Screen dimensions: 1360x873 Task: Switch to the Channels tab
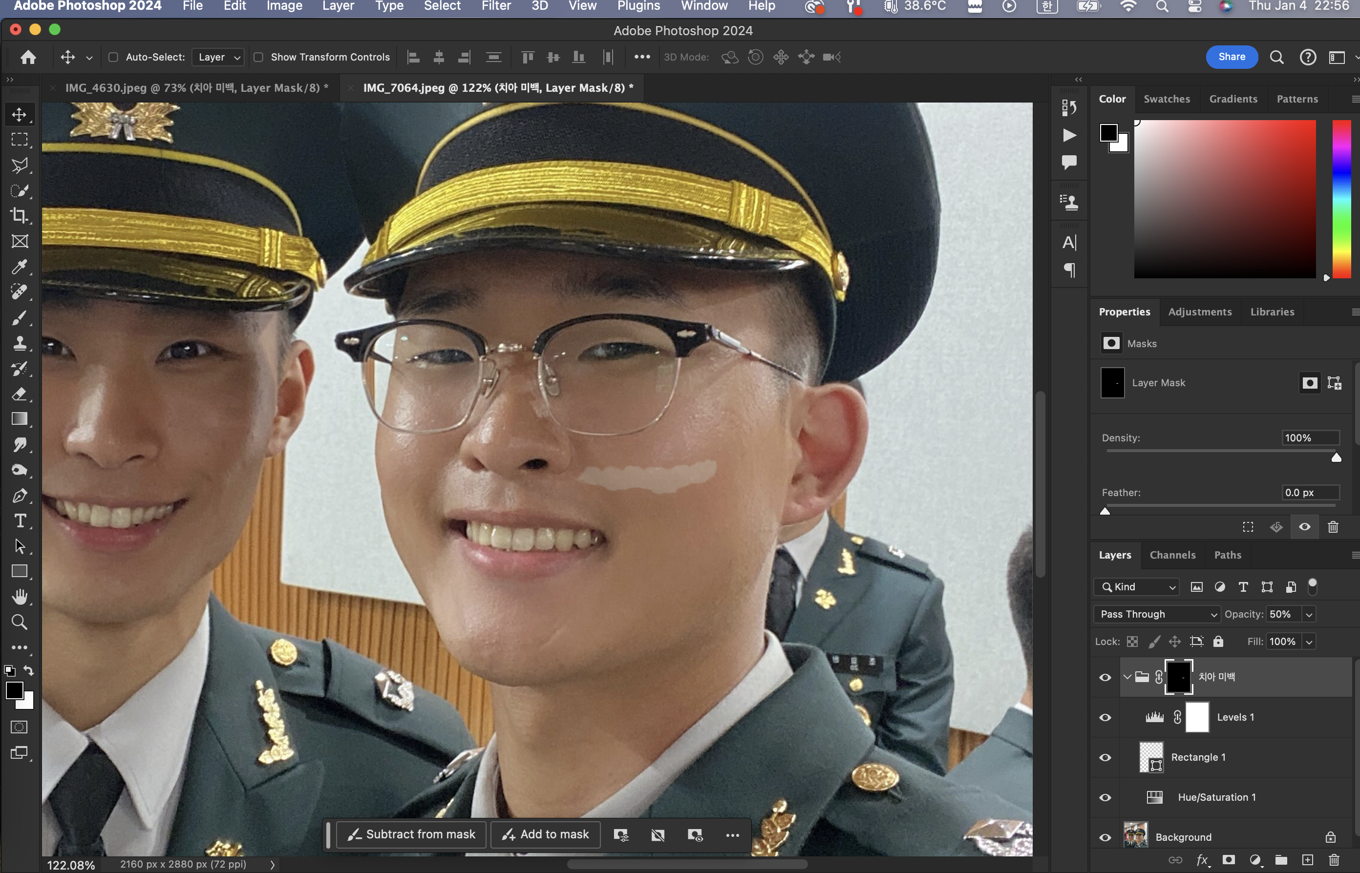1172,555
